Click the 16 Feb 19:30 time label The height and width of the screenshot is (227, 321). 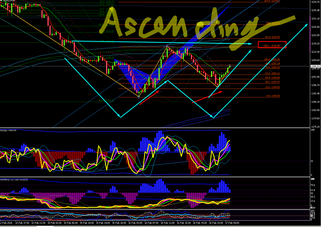(200, 223)
